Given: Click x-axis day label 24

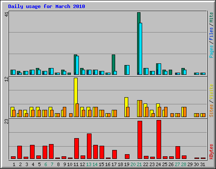Looking at the screenshot, I should pos(158,164).
